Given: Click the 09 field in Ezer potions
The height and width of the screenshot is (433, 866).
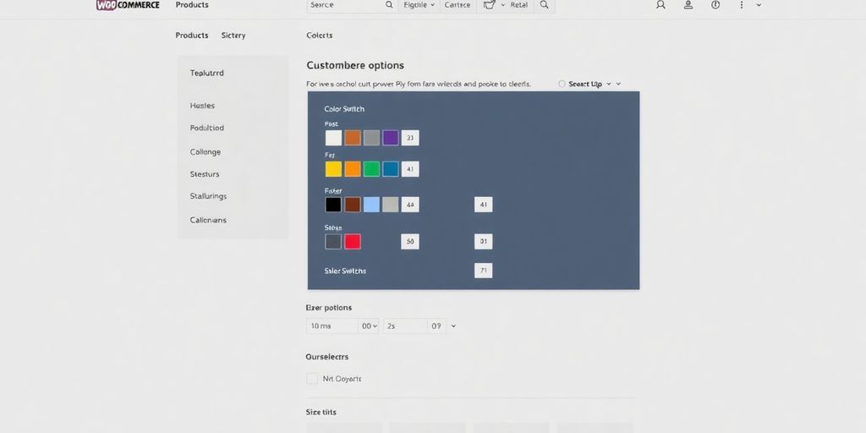Looking at the screenshot, I should click(436, 326).
